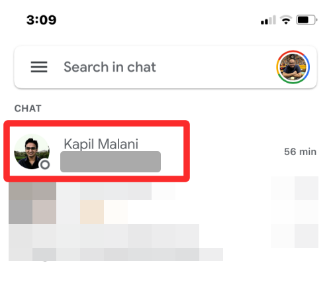Tap the Wi-Fi status icon
This screenshot has height=289, width=331.
[x=286, y=20]
